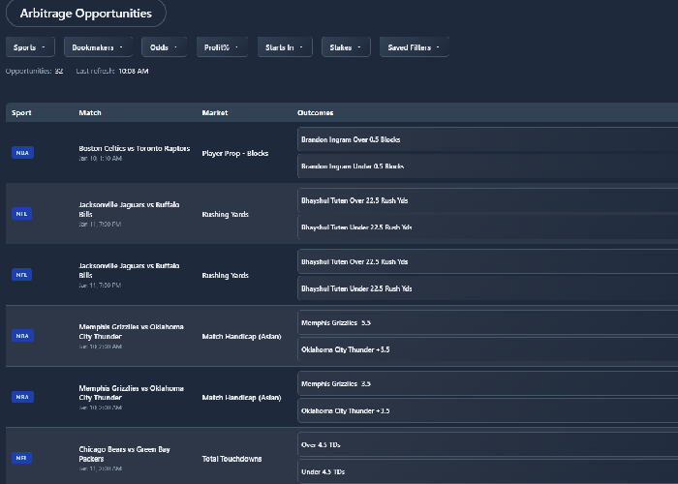Click the Opportunities count text
This screenshot has height=484, width=678.
tap(34, 71)
